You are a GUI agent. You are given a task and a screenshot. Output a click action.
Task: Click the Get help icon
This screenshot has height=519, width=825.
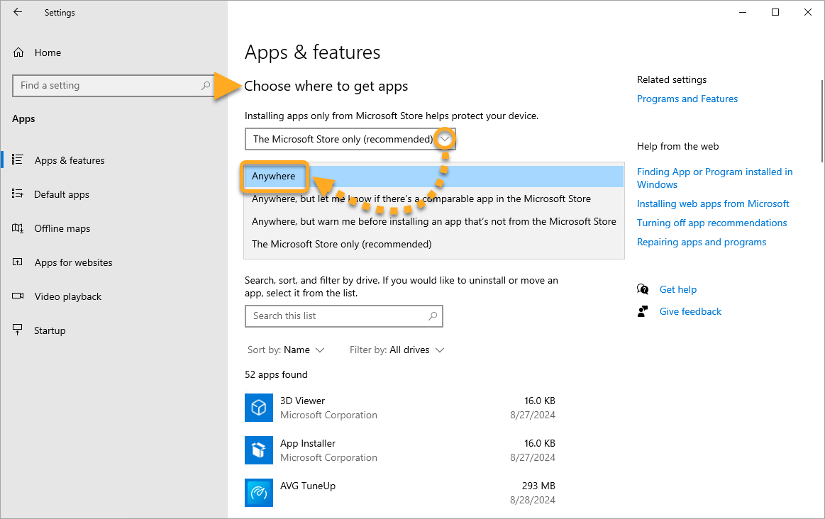(x=643, y=289)
